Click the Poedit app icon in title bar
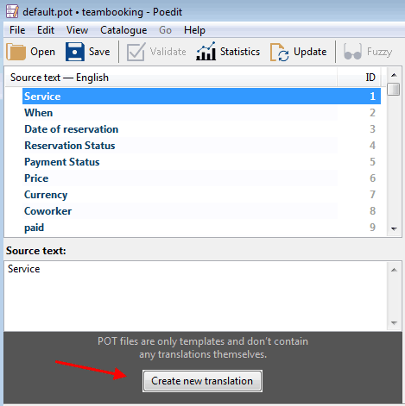Image resolution: width=405 pixels, height=406 pixels. click(x=12, y=11)
